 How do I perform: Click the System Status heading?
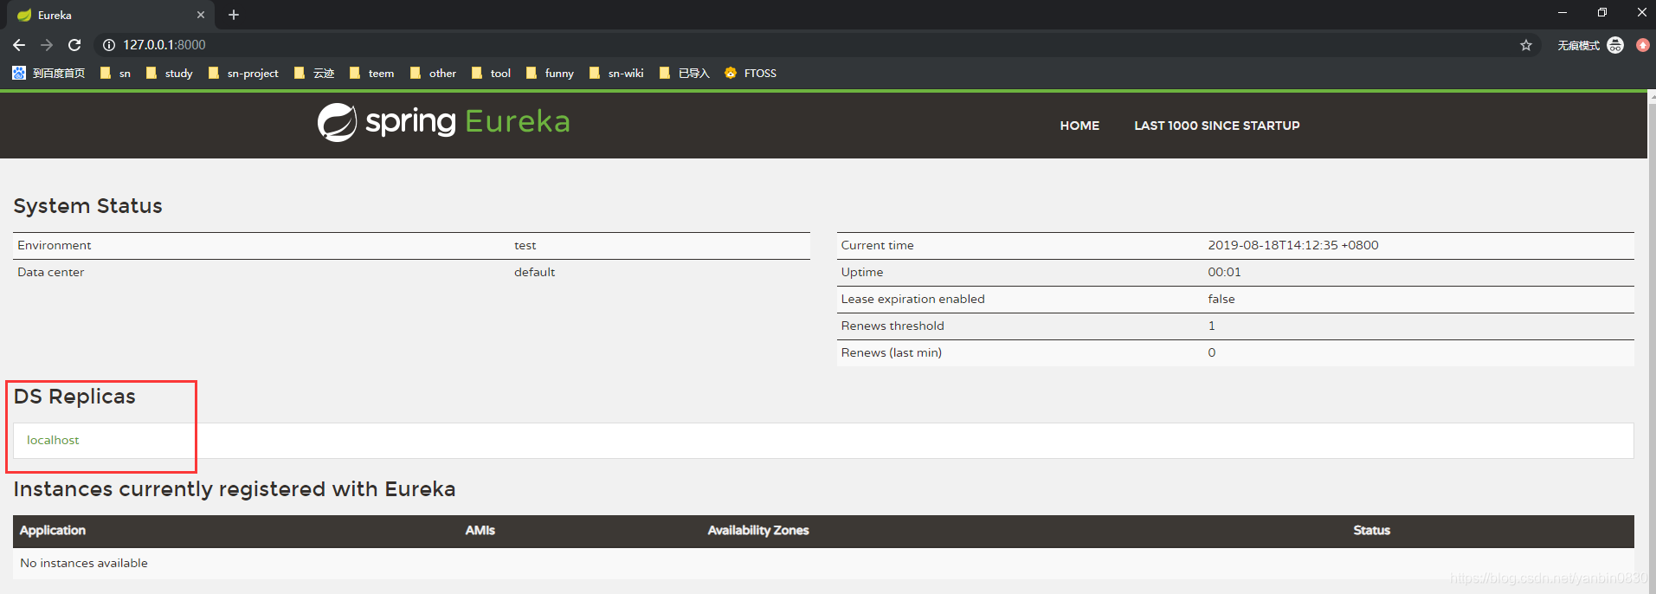88,206
